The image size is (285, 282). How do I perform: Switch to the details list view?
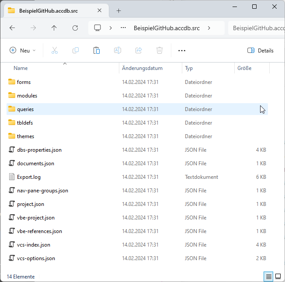click(268, 277)
